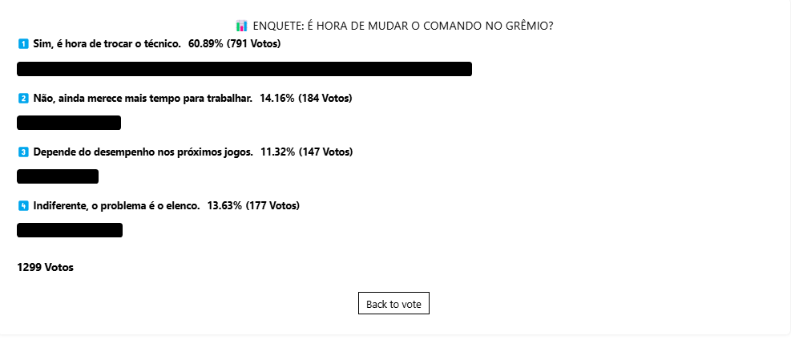Select 'Indiferente, o problema é o elenco' text
The width and height of the screenshot is (791, 340).
point(116,206)
